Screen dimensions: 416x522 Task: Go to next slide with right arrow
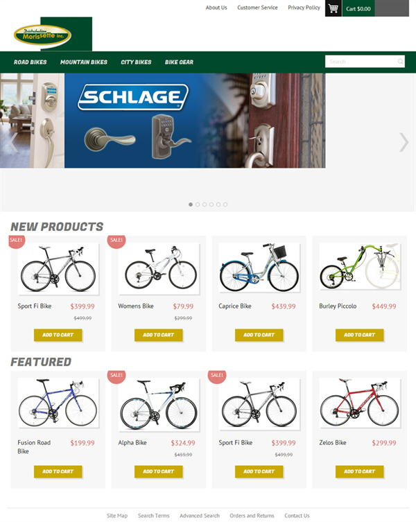coord(404,143)
